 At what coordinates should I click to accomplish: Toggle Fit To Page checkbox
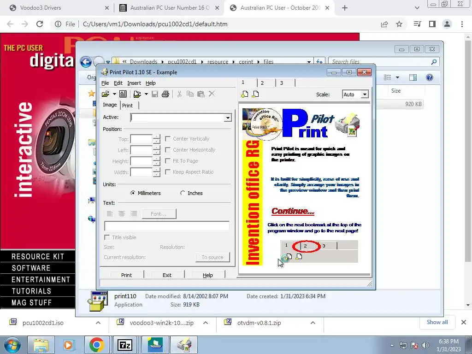[x=168, y=161]
